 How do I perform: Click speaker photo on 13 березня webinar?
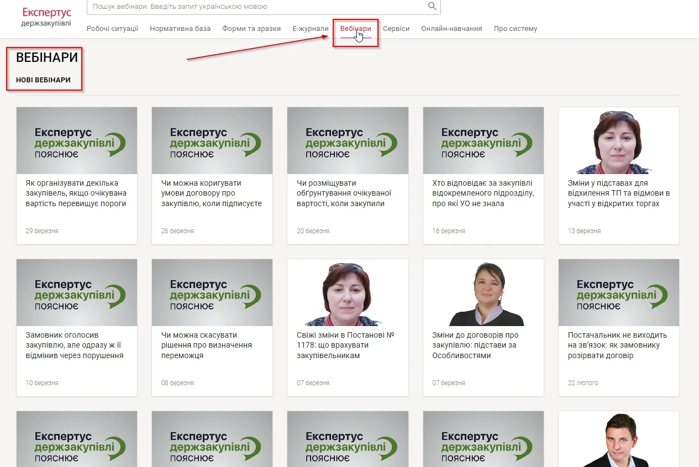click(x=618, y=141)
